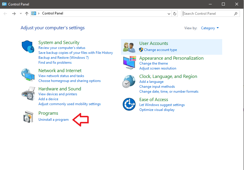Click Find and fix problems
244x170 pixels.
coord(55,63)
